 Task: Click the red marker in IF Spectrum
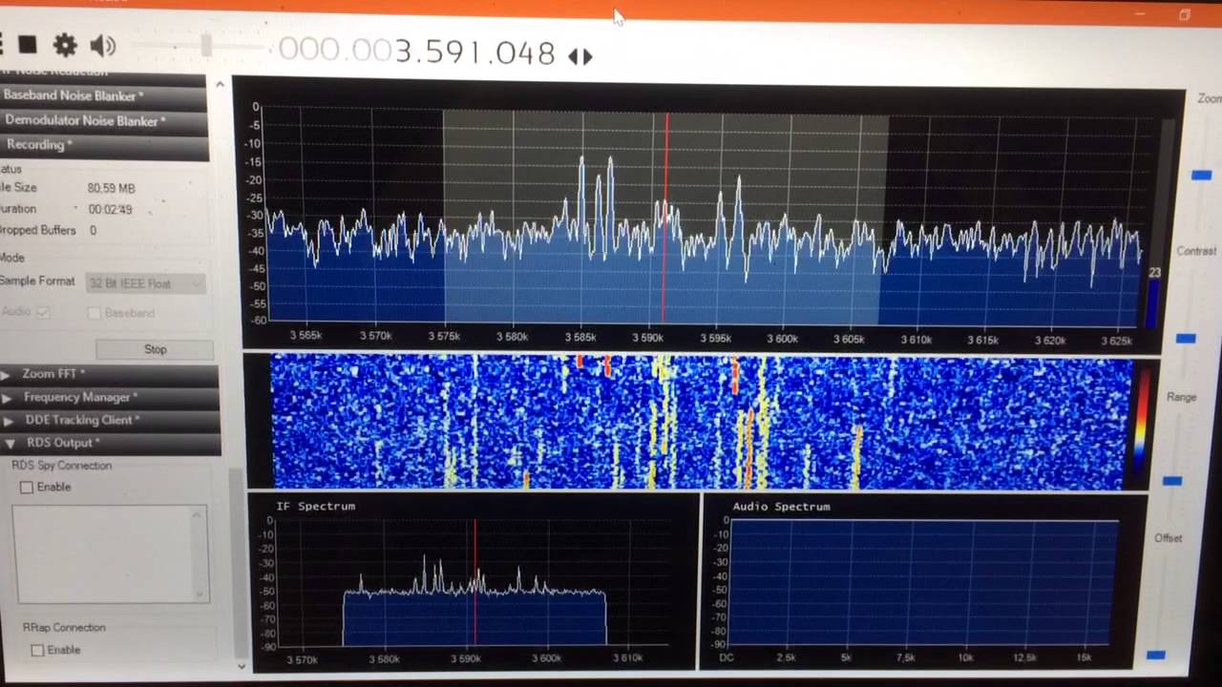tap(474, 582)
